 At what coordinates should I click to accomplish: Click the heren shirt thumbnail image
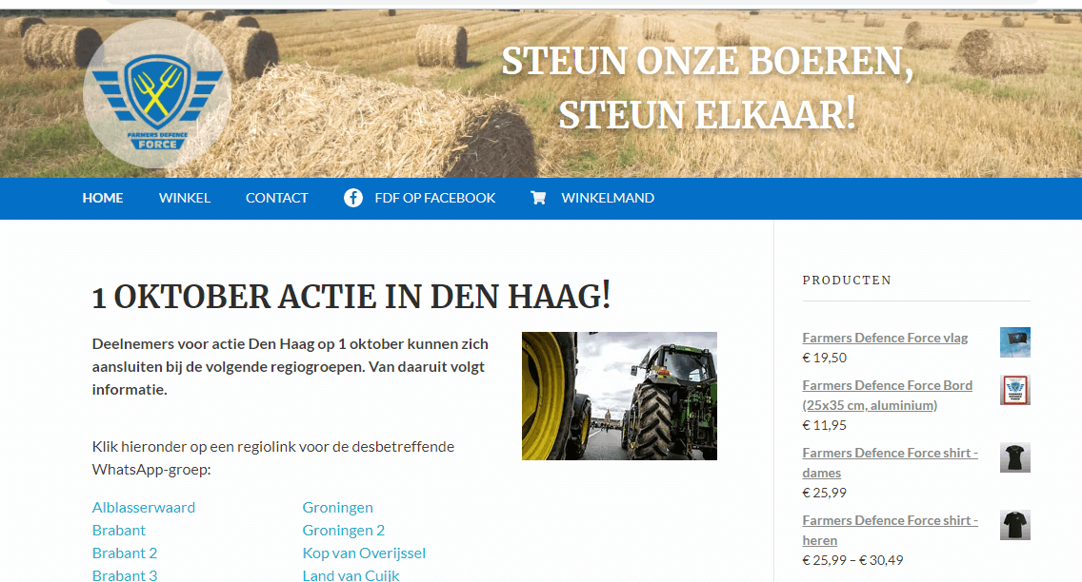click(x=1014, y=525)
